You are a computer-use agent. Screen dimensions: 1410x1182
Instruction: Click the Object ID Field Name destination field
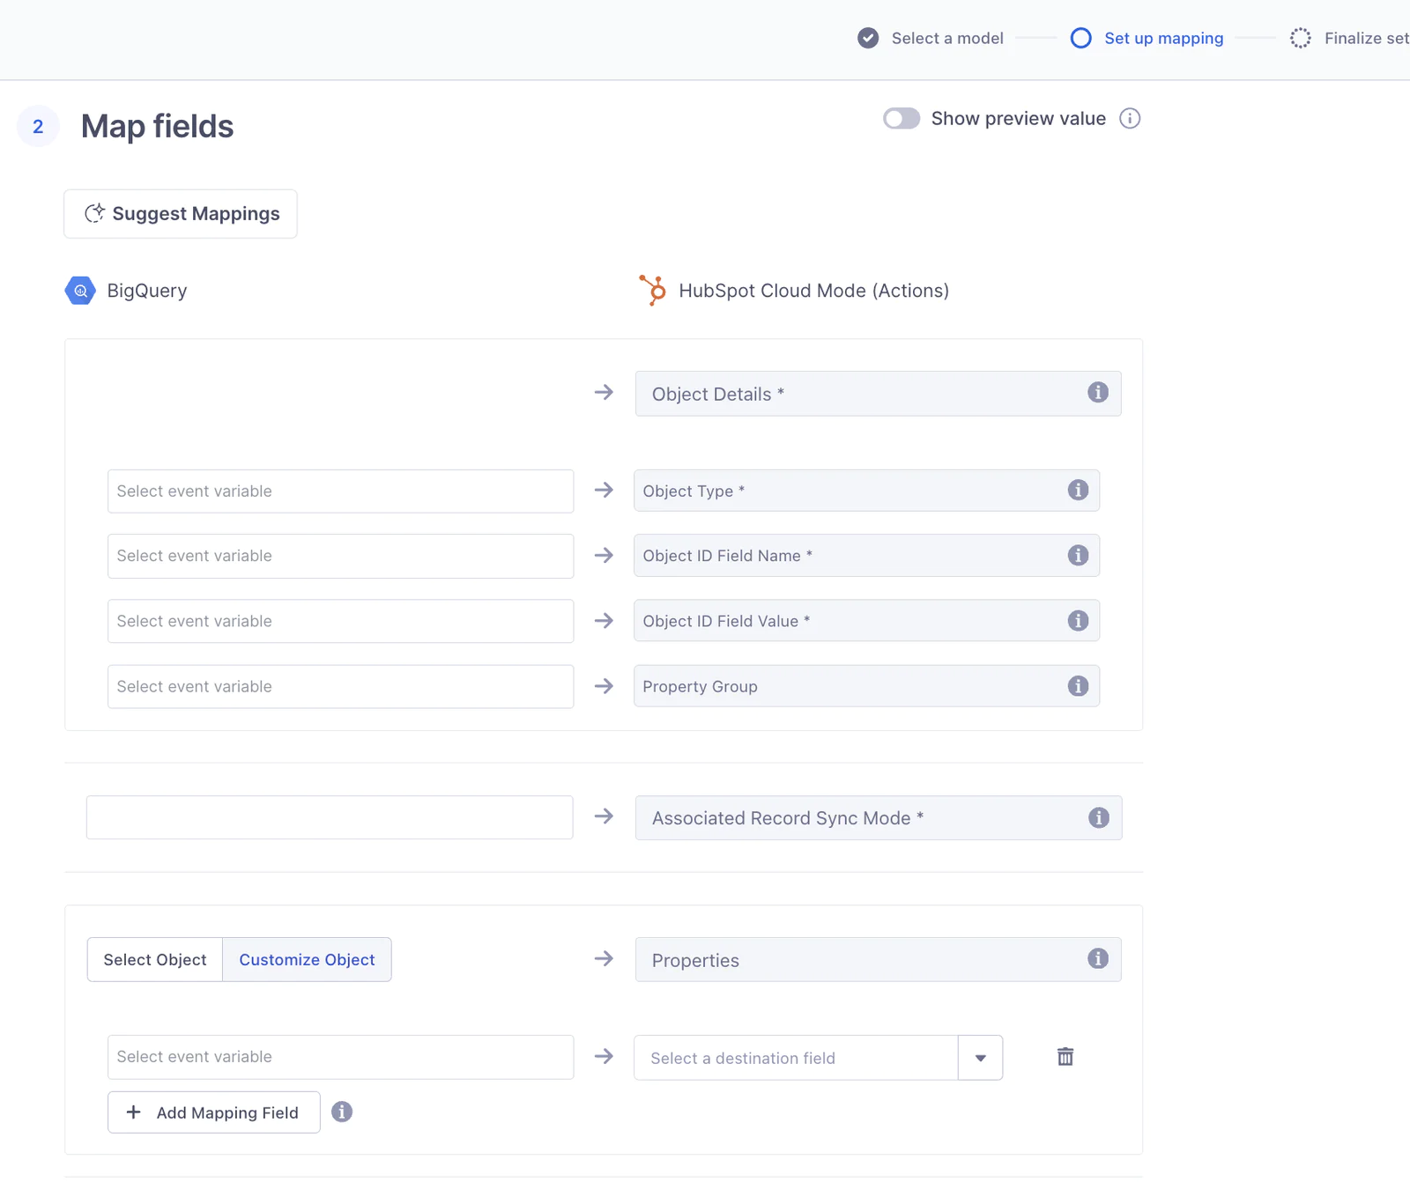866,556
